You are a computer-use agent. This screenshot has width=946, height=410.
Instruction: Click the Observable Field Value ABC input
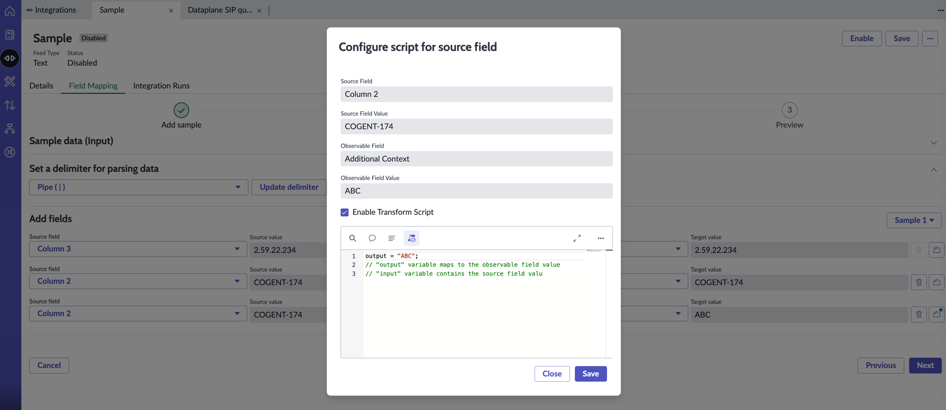click(x=476, y=191)
